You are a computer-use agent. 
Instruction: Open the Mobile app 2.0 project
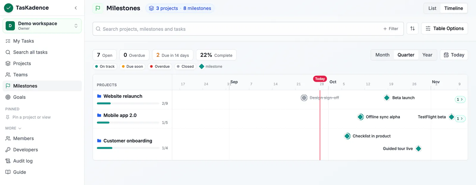pyautogui.click(x=120, y=115)
